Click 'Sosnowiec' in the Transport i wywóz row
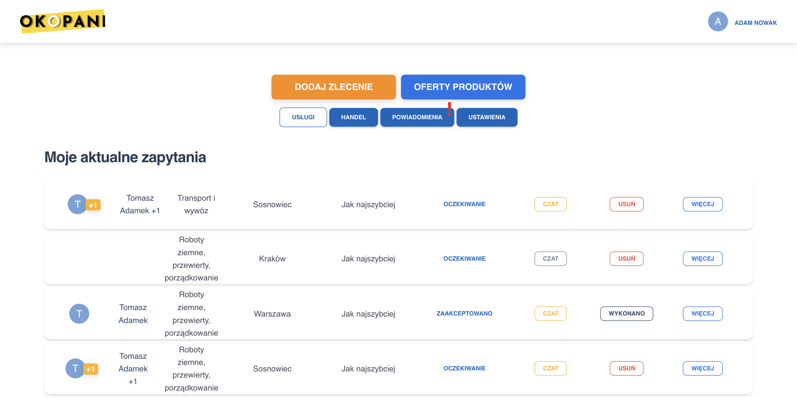This screenshot has width=797, height=398. pos(272,204)
